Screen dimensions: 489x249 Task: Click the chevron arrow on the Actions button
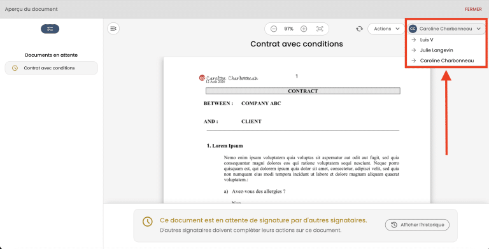(x=397, y=29)
